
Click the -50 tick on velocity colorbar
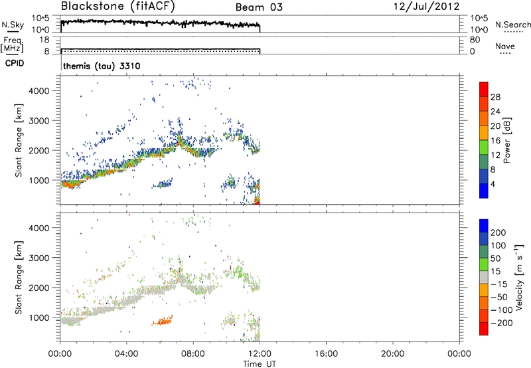(499, 297)
